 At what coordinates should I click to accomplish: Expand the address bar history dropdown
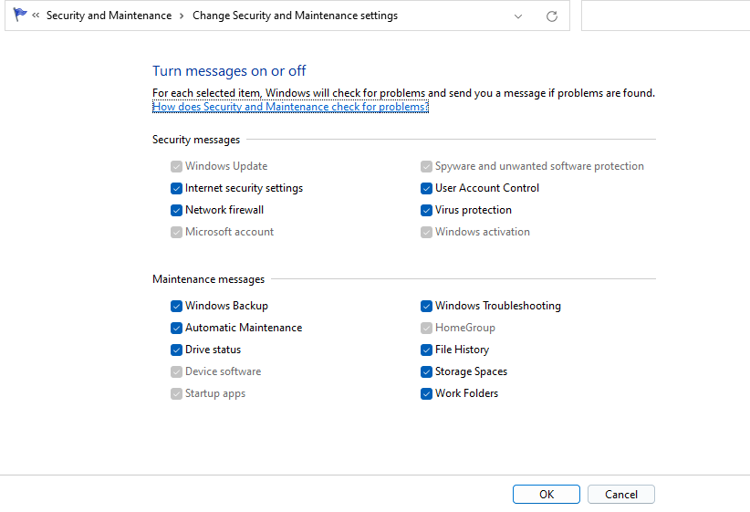click(518, 16)
